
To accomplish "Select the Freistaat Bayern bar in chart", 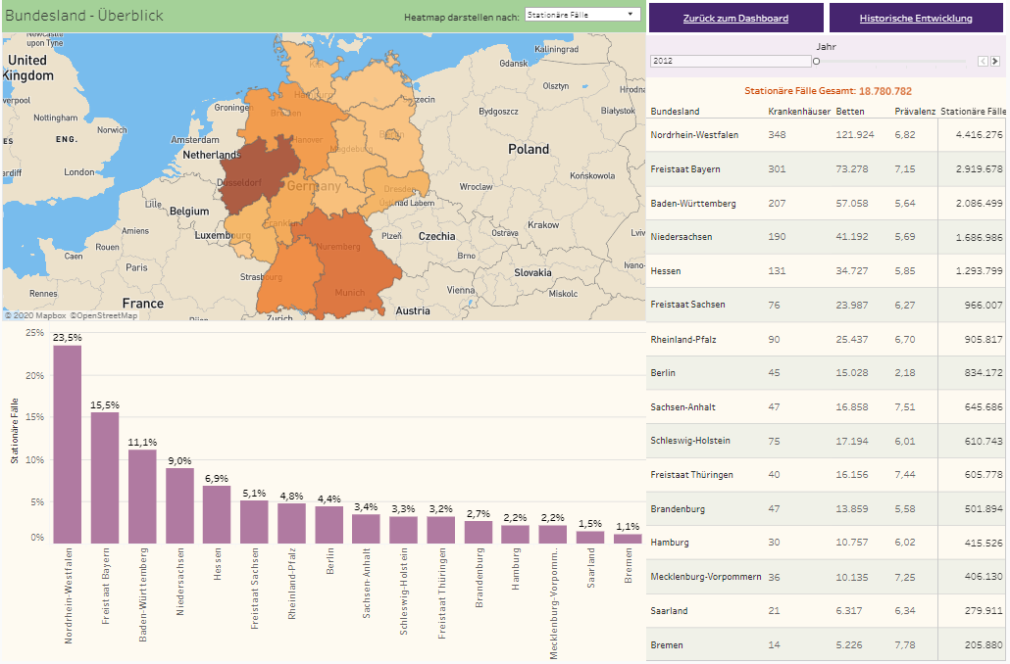I will 105,477.
